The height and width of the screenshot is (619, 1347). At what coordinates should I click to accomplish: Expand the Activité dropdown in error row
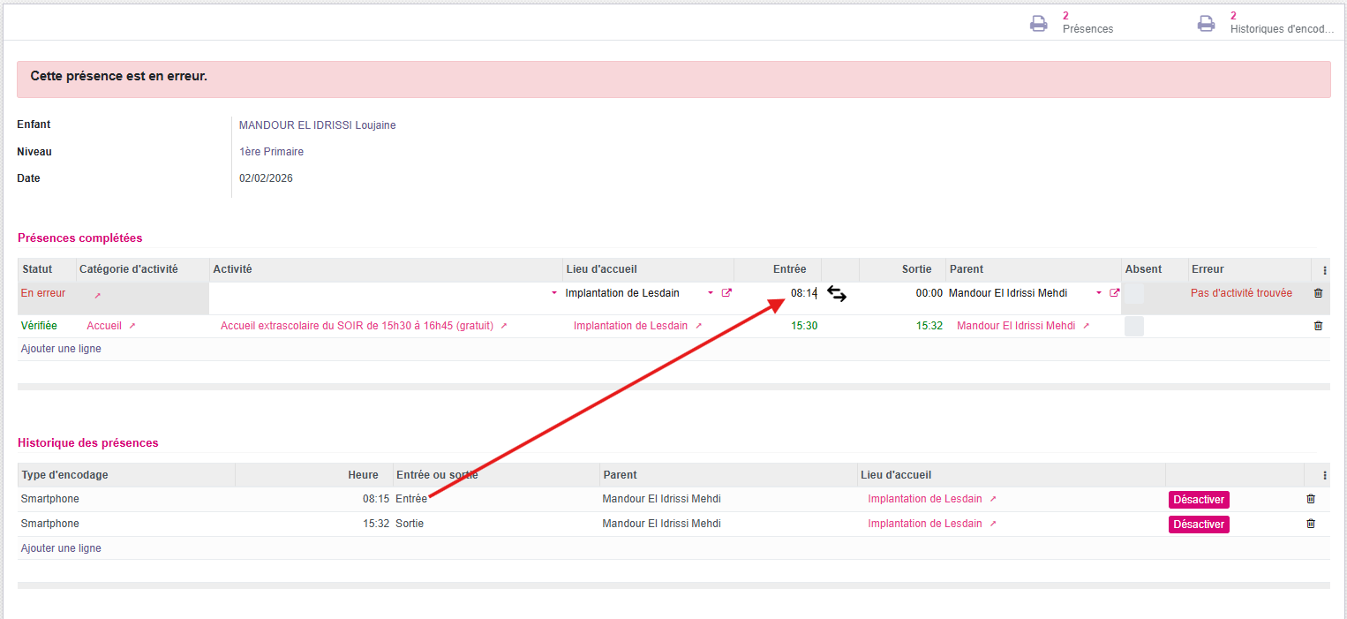[x=554, y=293]
